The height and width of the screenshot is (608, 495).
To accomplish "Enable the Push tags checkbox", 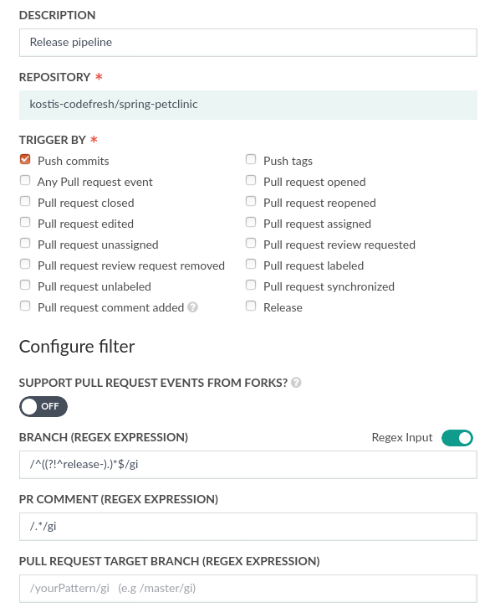I will pos(251,159).
